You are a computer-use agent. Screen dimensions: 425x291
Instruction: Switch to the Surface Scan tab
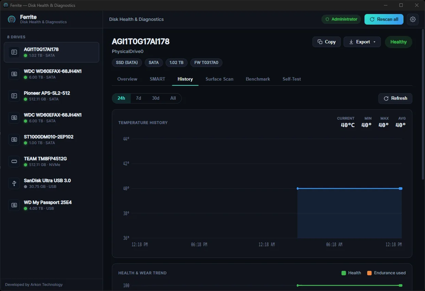[219, 79]
